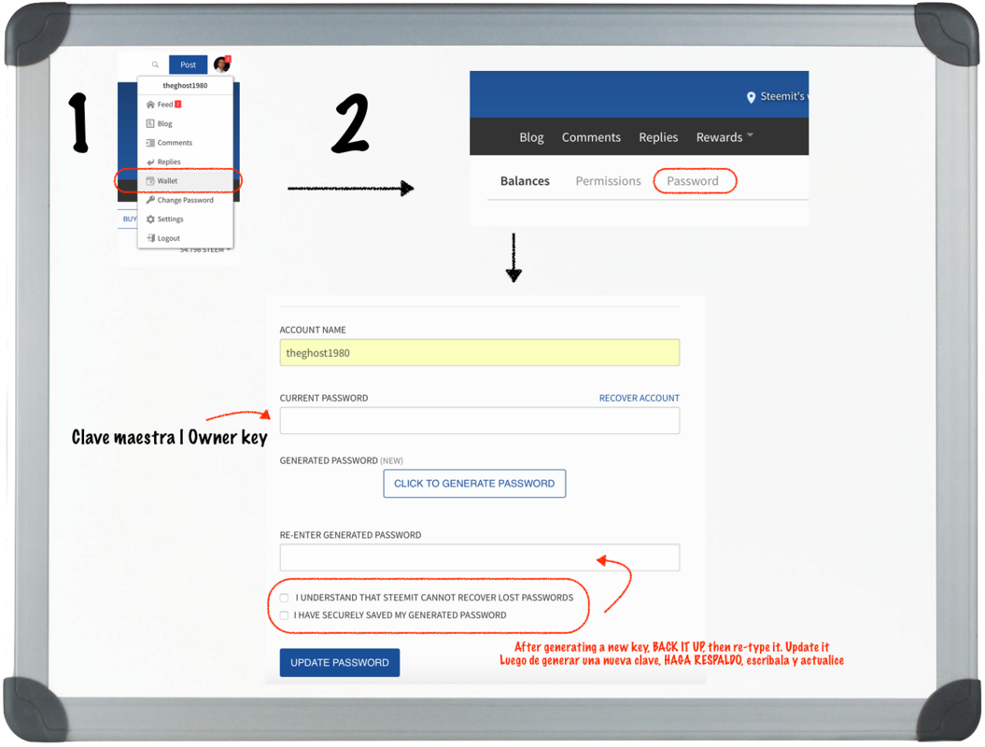Viewport: 985px width, 747px height.
Task: Select the Password tab
Action: (695, 181)
